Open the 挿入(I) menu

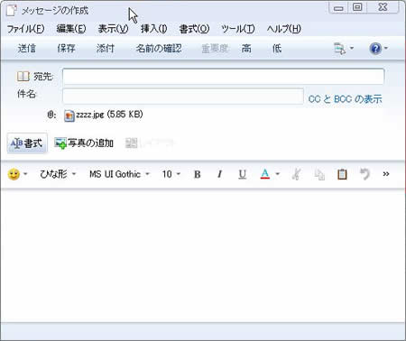pos(154,29)
